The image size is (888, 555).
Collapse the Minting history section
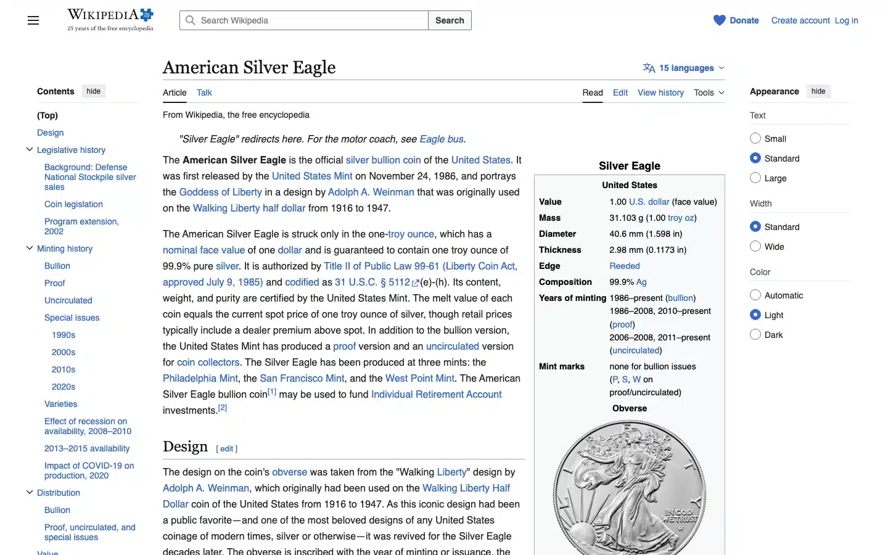tap(29, 248)
